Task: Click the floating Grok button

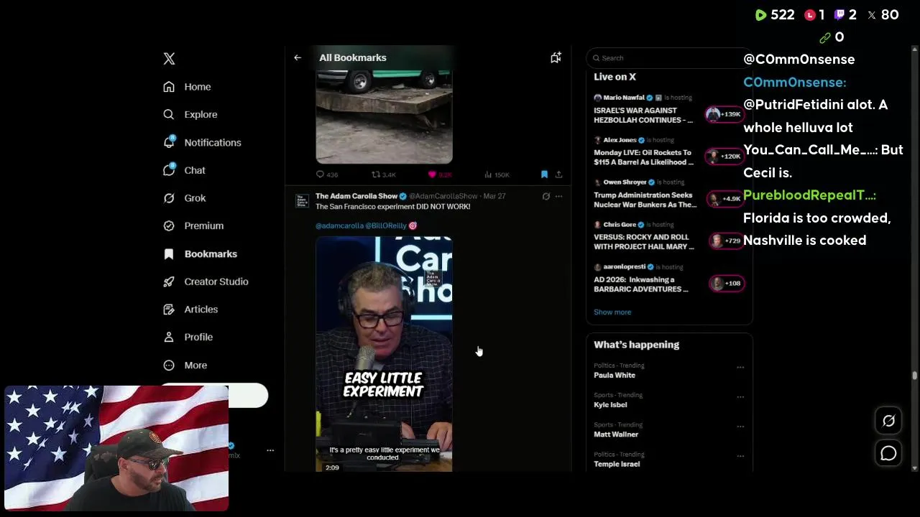Action: tap(888, 421)
